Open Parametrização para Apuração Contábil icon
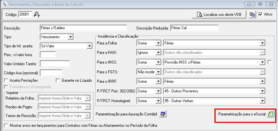278x131 pixels. pyautogui.click(x=162, y=114)
